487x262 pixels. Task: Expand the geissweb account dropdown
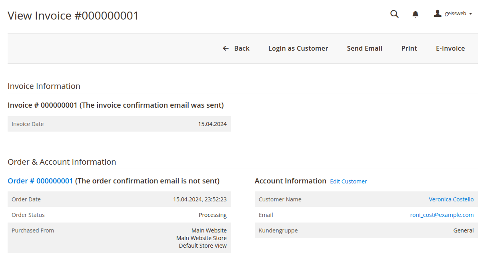click(453, 14)
